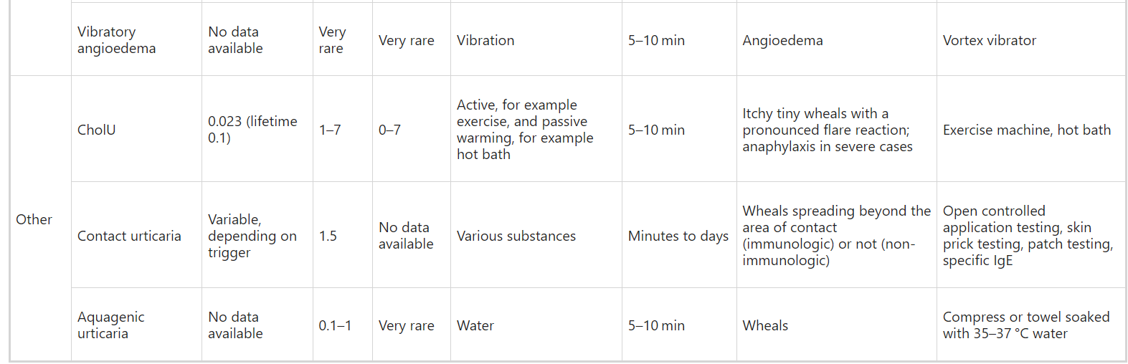The image size is (1128, 364).
Task: Select the "Minutes to days" cell
Action: tap(678, 236)
